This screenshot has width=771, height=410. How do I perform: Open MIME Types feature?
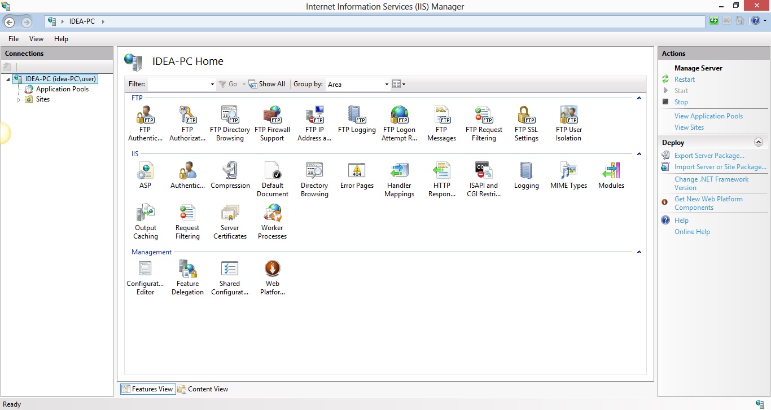[x=568, y=175]
